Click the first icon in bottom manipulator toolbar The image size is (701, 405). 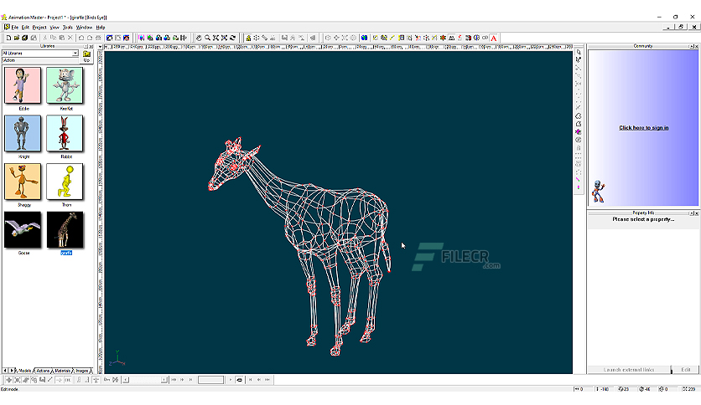point(8,380)
